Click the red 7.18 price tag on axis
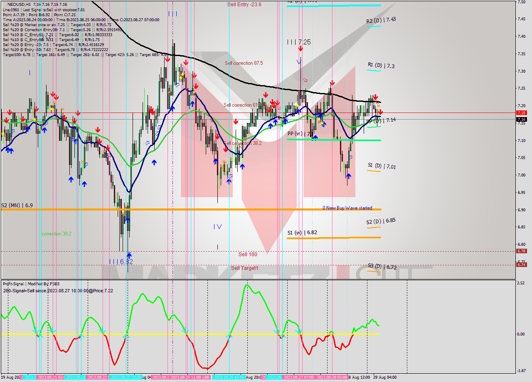The width and height of the screenshot is (532, 382). (521, 113)
